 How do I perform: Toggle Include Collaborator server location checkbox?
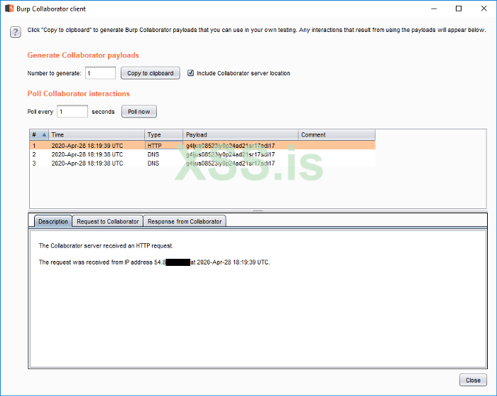(x=190, y=73)
